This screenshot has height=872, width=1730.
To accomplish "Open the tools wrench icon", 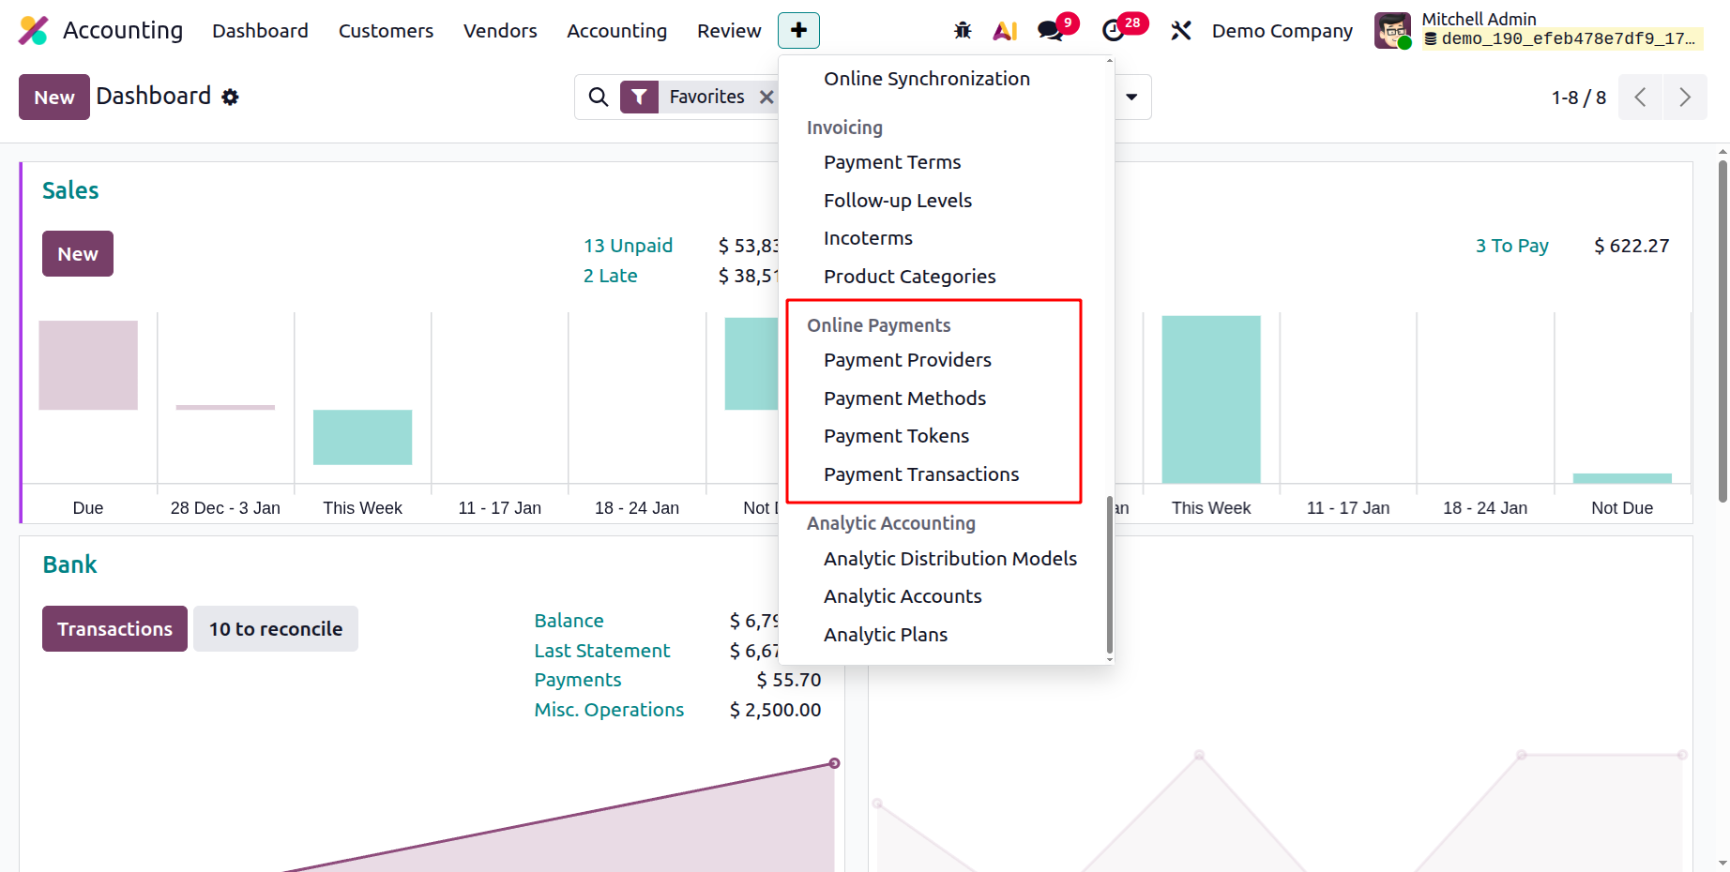I will [1181, 31].
